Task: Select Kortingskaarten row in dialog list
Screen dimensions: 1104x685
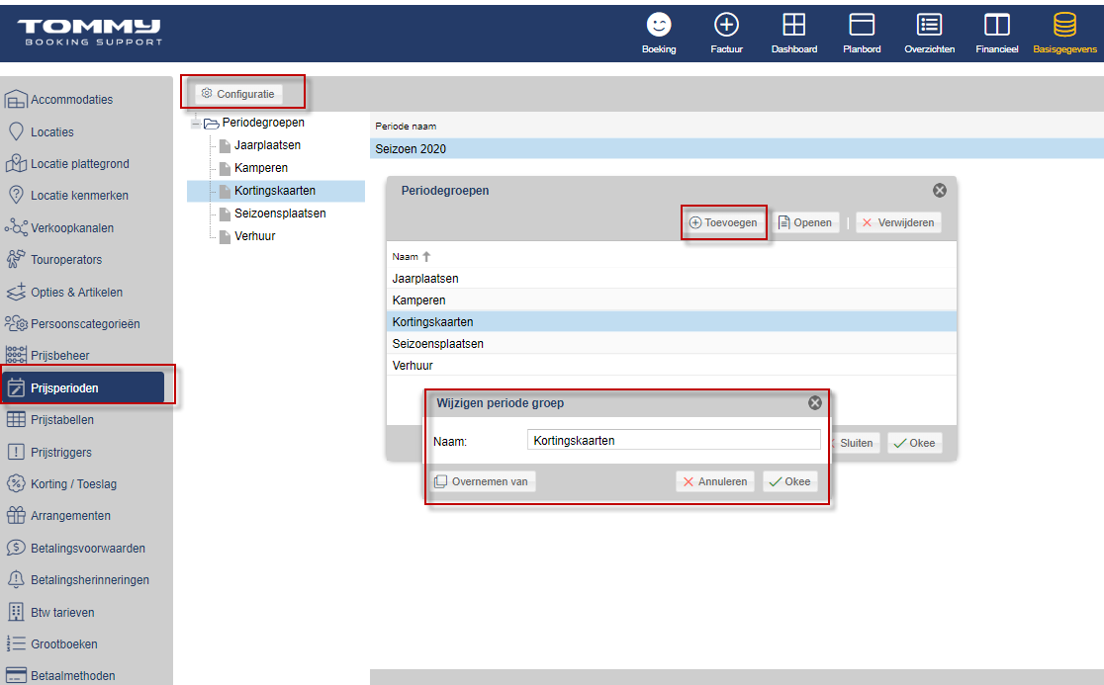Action: tap(672, 322)
